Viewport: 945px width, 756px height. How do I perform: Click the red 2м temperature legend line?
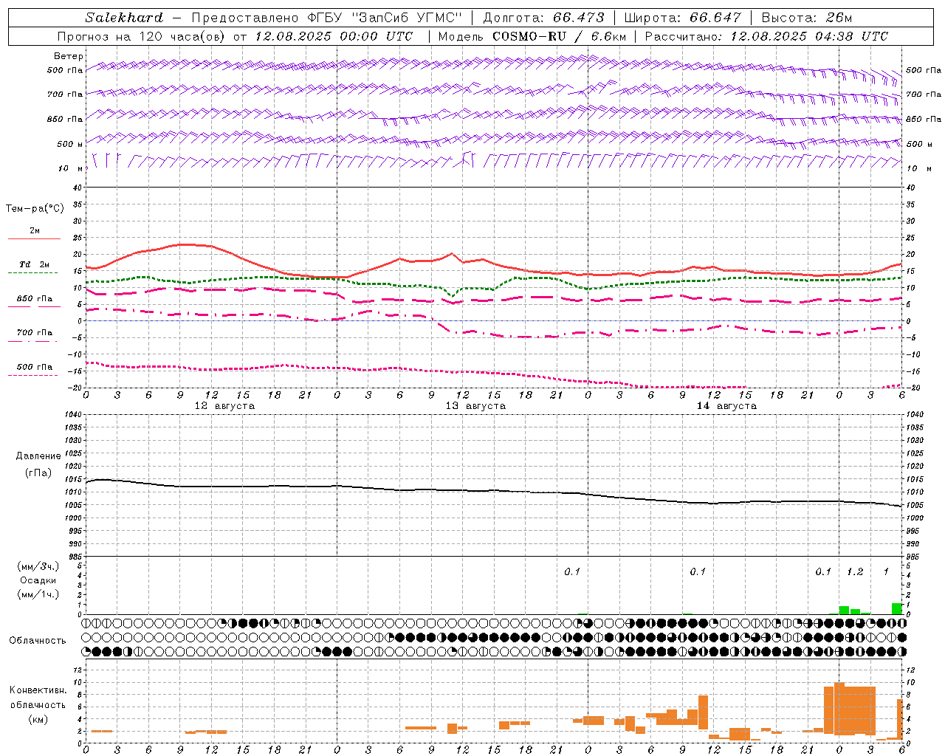[x=34, y=238]
